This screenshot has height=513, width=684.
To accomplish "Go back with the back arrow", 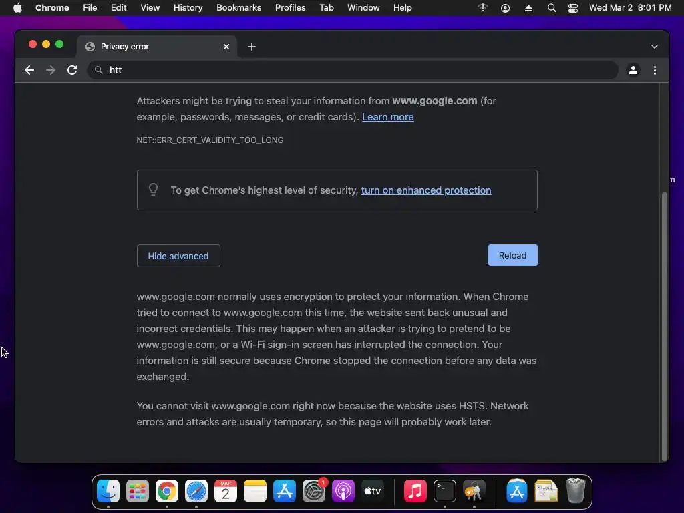I will (x=29, y=70).
